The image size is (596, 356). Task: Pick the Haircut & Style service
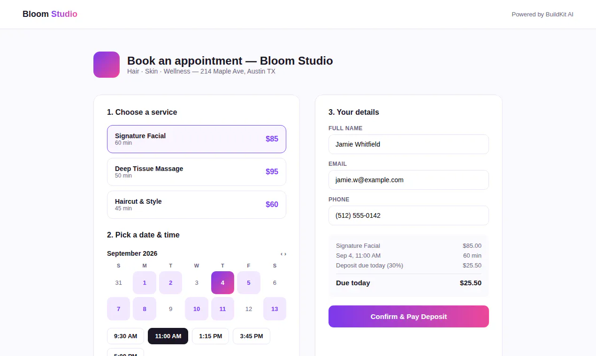coord(197,205)
